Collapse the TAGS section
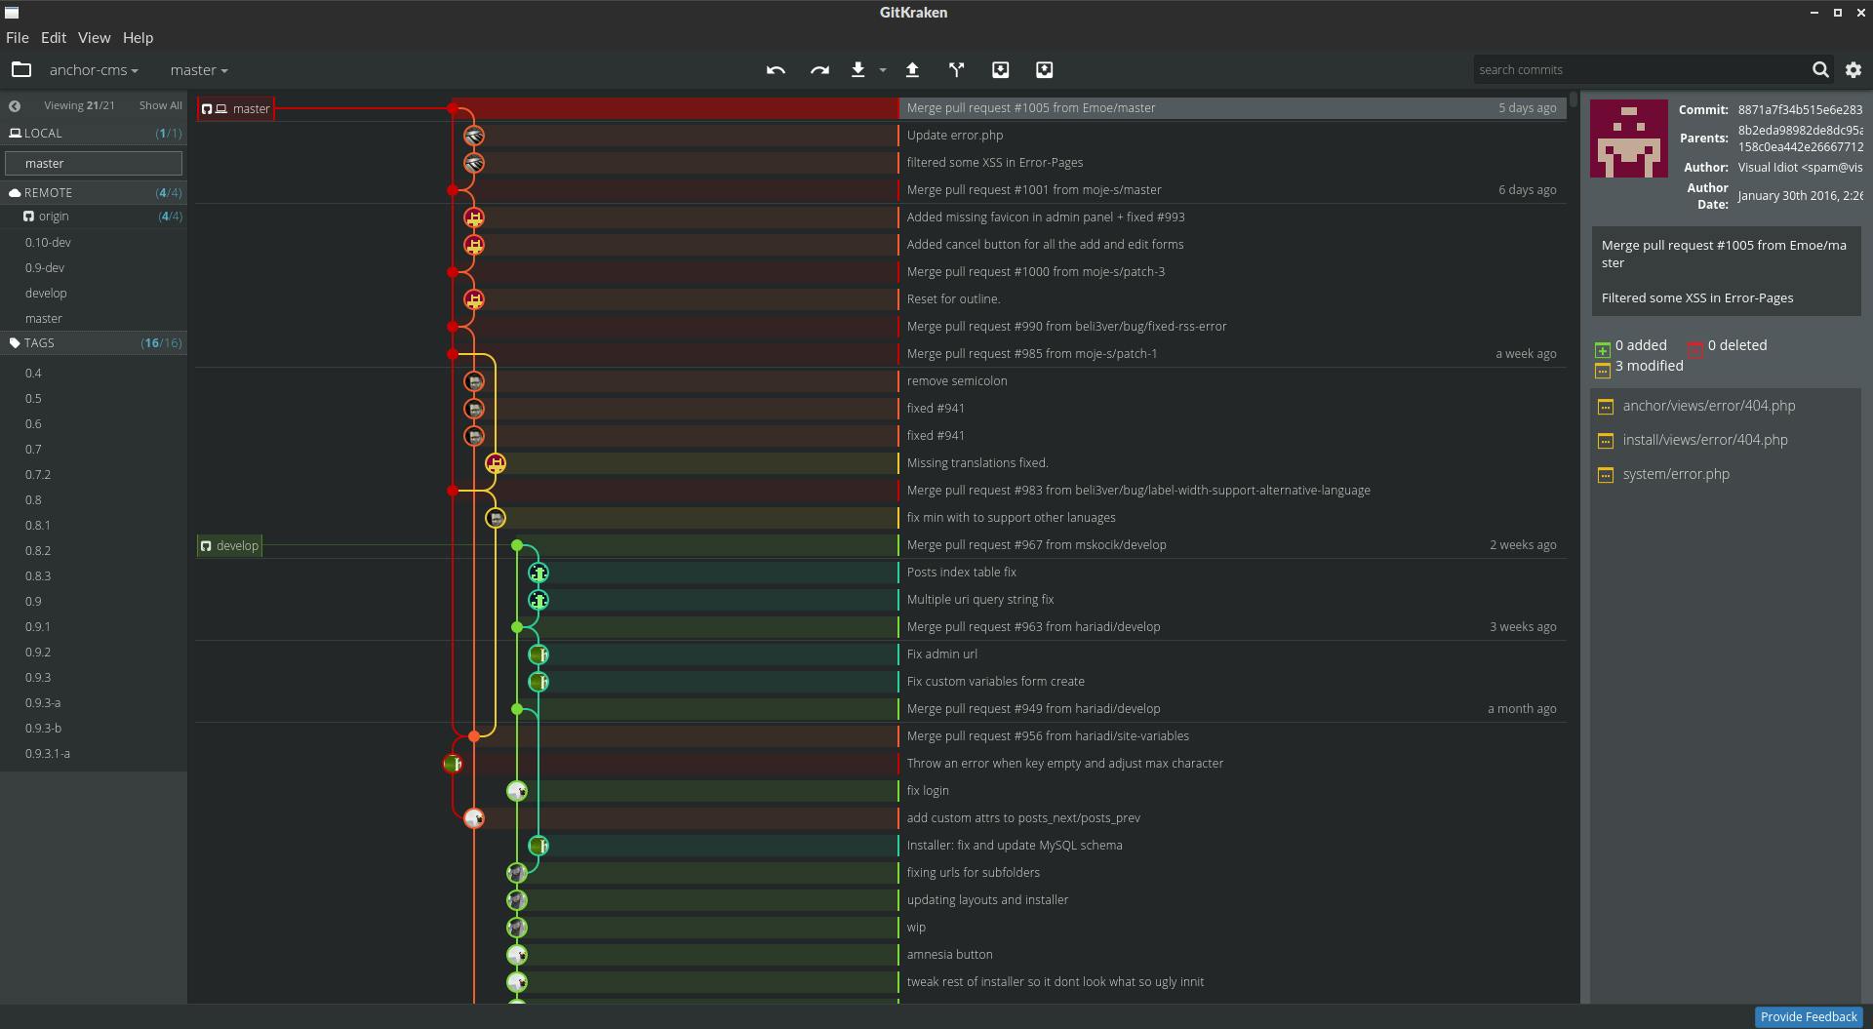 [95, 342]
